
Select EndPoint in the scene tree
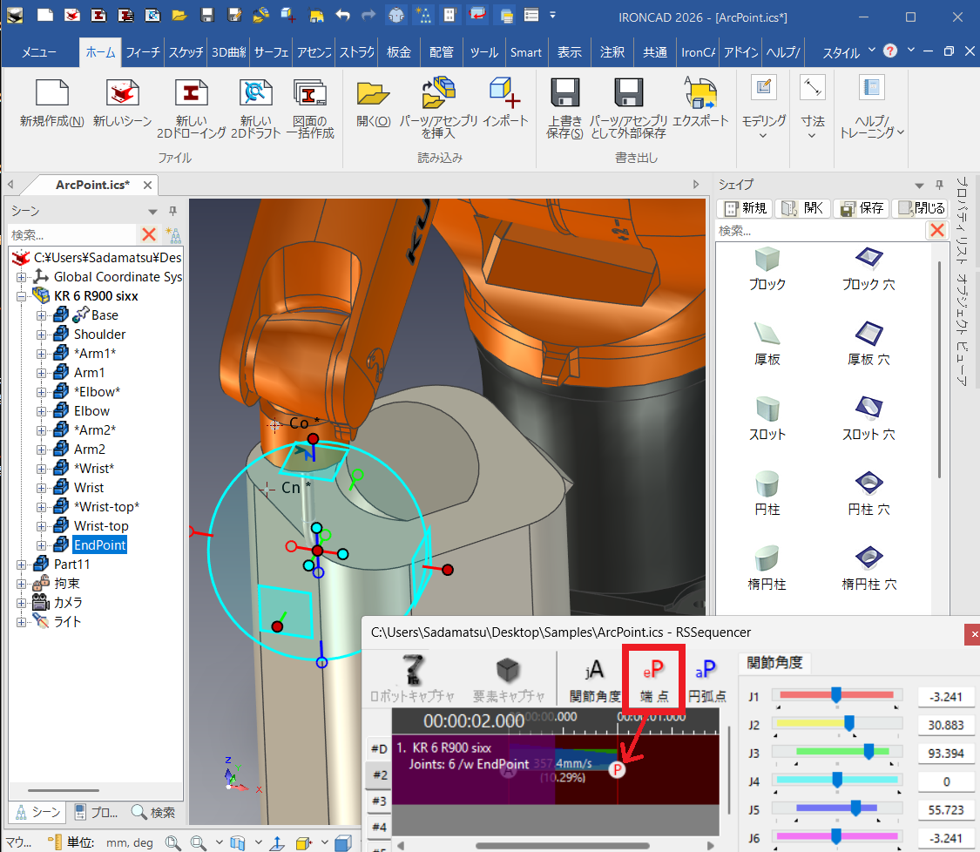pos(100,545)
